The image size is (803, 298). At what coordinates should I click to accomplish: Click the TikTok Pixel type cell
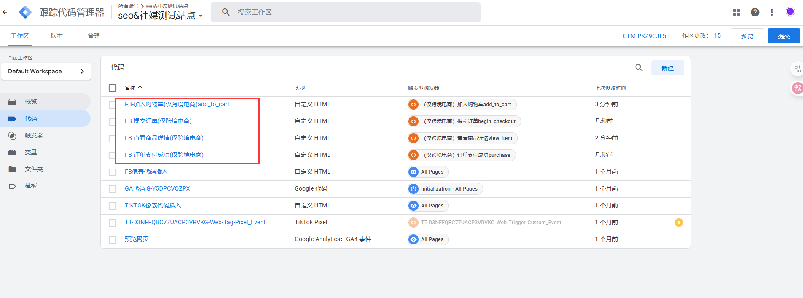click(311, 222)
